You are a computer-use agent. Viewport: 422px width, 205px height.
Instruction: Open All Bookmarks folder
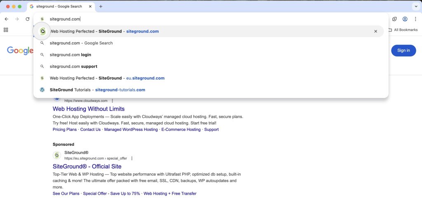click(x=403, y=30)
